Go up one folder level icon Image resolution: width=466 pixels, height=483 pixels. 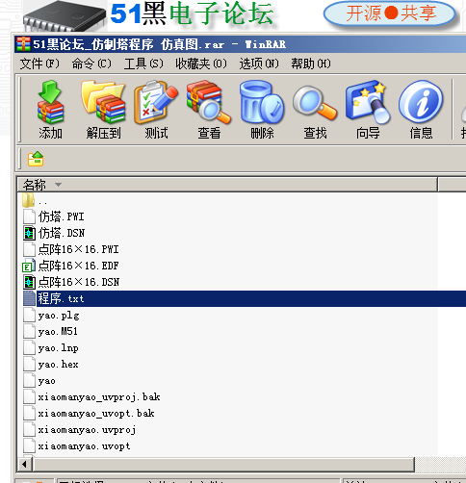[36, 159]
